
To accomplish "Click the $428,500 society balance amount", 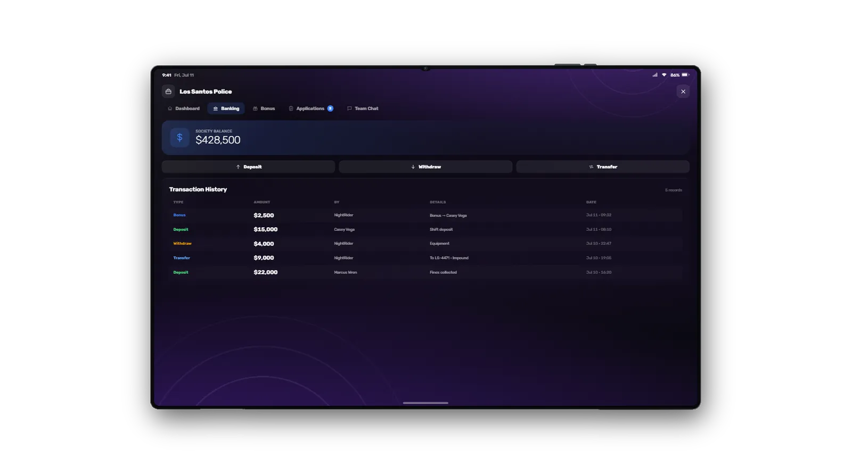I will coord(218,140).
